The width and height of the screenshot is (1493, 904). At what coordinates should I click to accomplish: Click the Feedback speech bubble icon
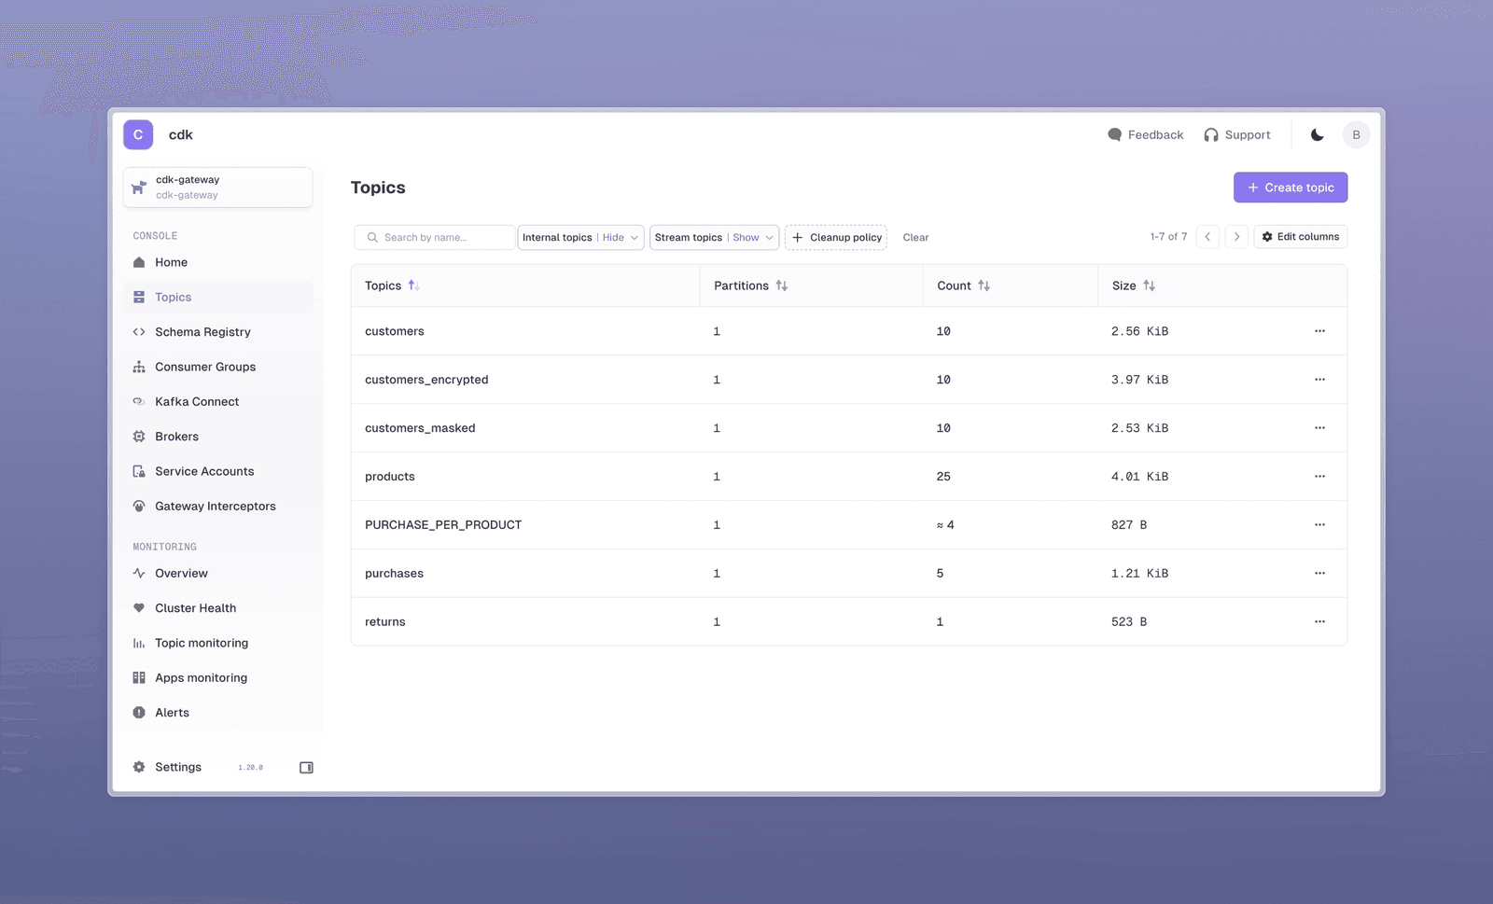(x=1114, y=135)
